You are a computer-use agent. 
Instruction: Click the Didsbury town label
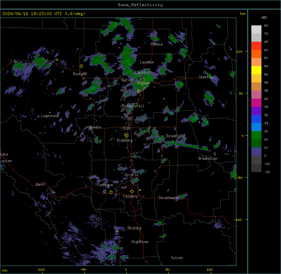125,140
